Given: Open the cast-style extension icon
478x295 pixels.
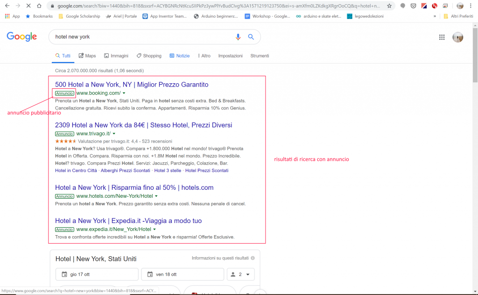Looking at the screenshot, I should [x=445, y=6].
